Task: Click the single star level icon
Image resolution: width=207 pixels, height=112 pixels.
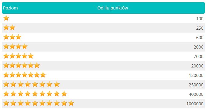Action: point(6,18)
